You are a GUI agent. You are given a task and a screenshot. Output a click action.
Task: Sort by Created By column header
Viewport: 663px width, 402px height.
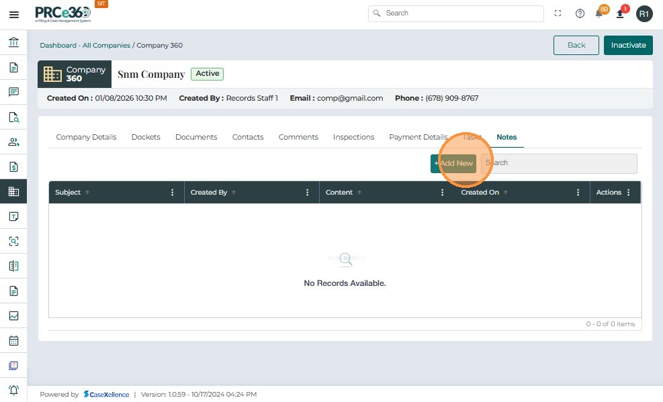[209, 193]
